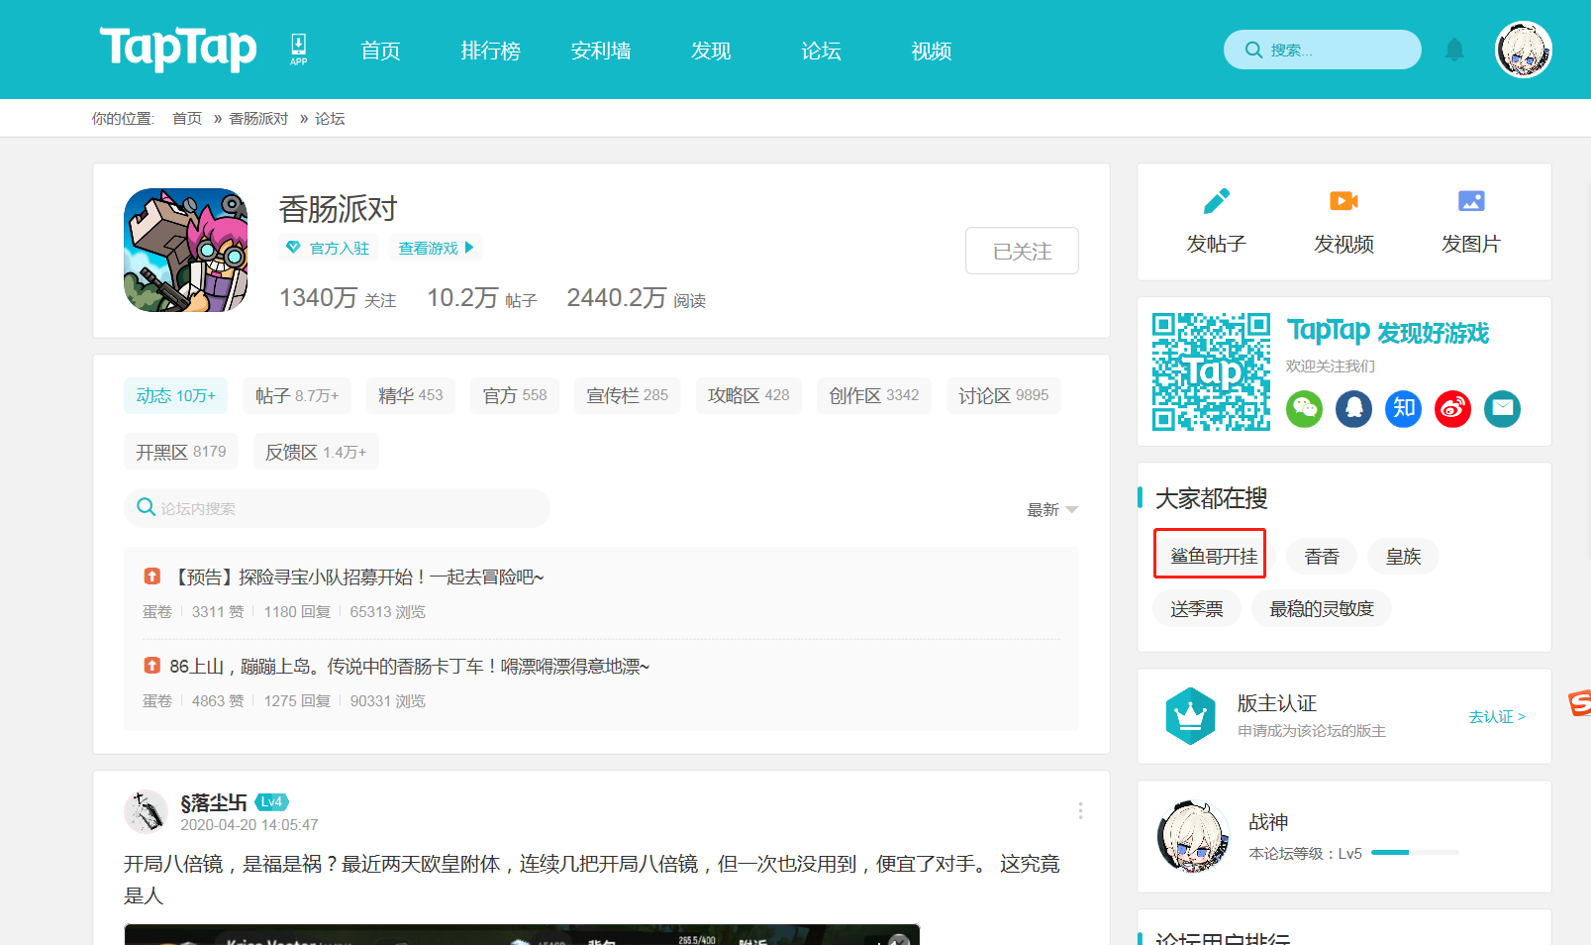
Task: Open 排行榜 in top navigation
Action: click(x=490, y=51)
